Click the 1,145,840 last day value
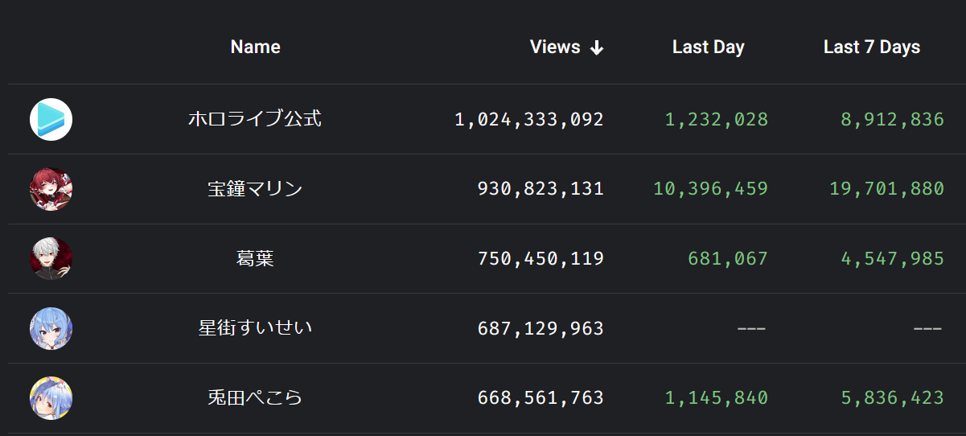966x436 pixels. [x=717, y=398]
